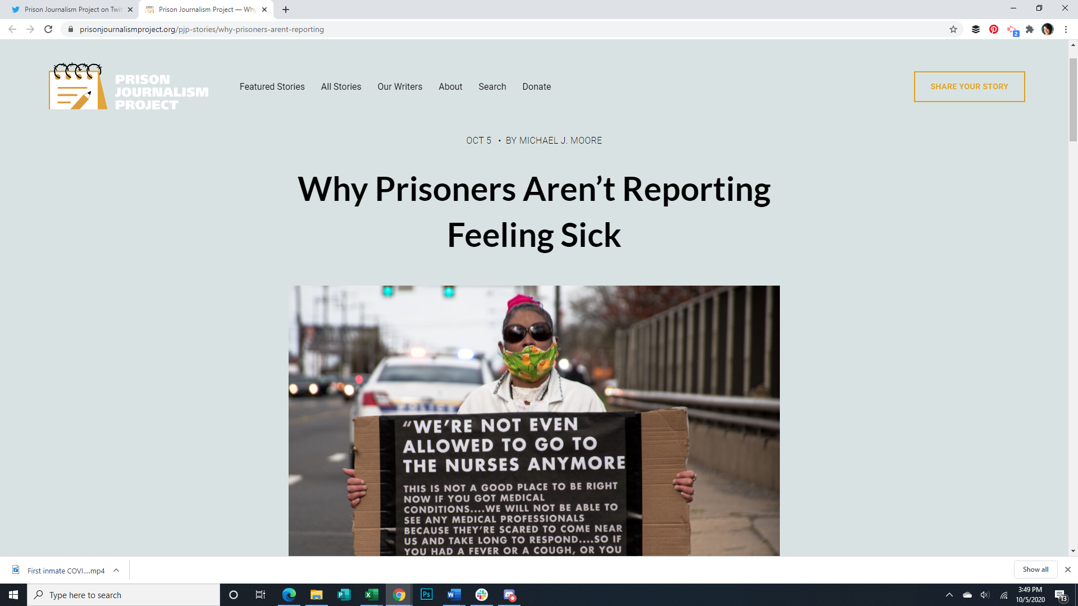Reload the page with refresh icon

[x=48, y=29]
